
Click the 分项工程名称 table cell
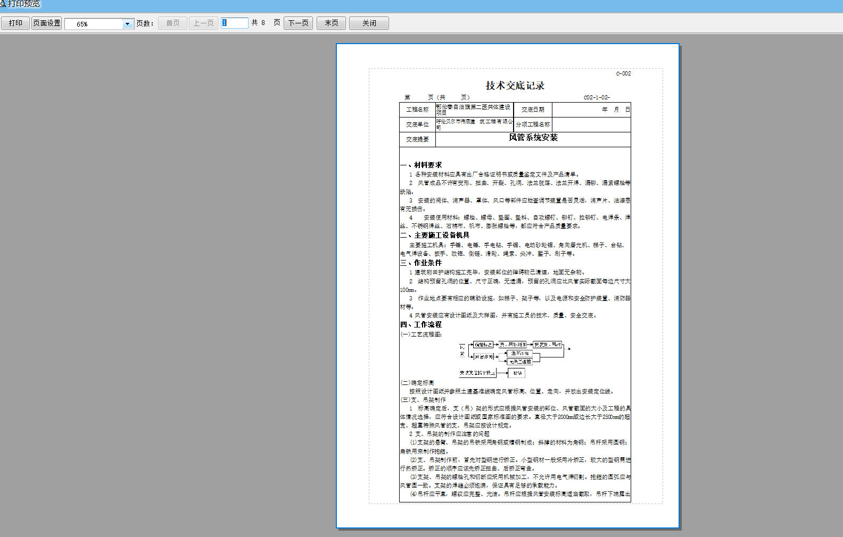tap(533, 125)
